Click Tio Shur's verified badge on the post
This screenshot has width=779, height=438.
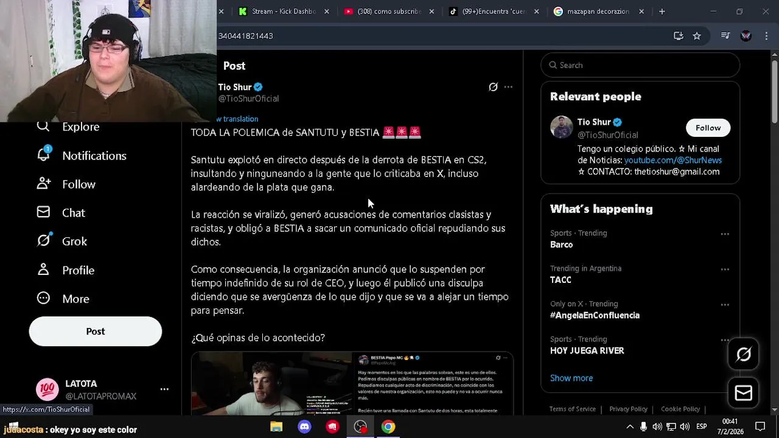(x=258, y=87)
